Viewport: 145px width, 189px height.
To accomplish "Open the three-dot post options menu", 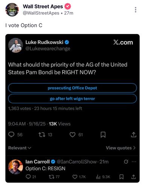I will coord(136,10).
